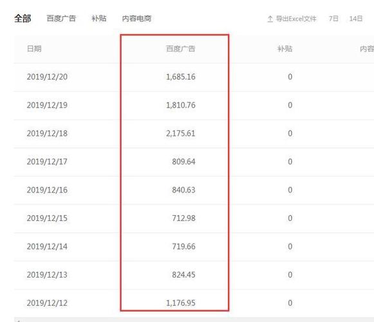The width and height of the screenshot is (374, 322).
Task: Select the 补贴 tab
Action: pyautogui.click(x=99, y=19)
